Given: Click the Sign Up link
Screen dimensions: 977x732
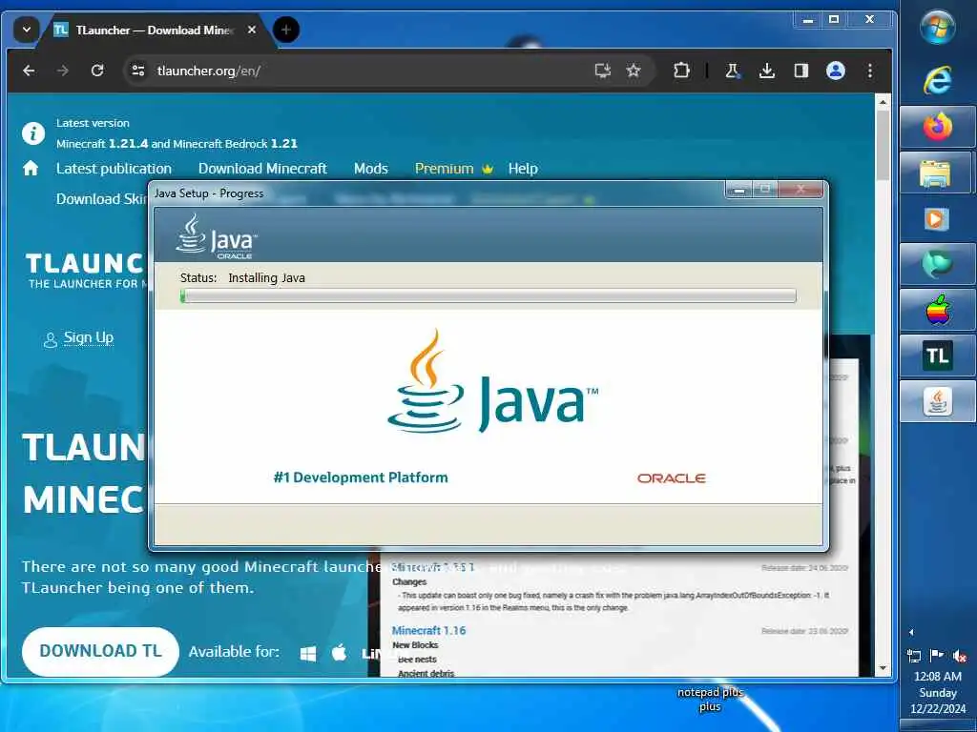Looking at the screenshot, I should click(x=89, y=337).
